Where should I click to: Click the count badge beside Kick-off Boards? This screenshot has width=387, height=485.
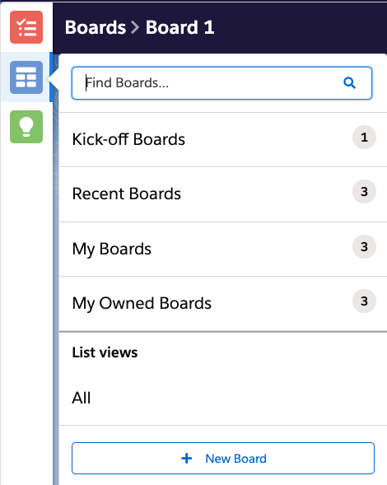coord(364,138)
